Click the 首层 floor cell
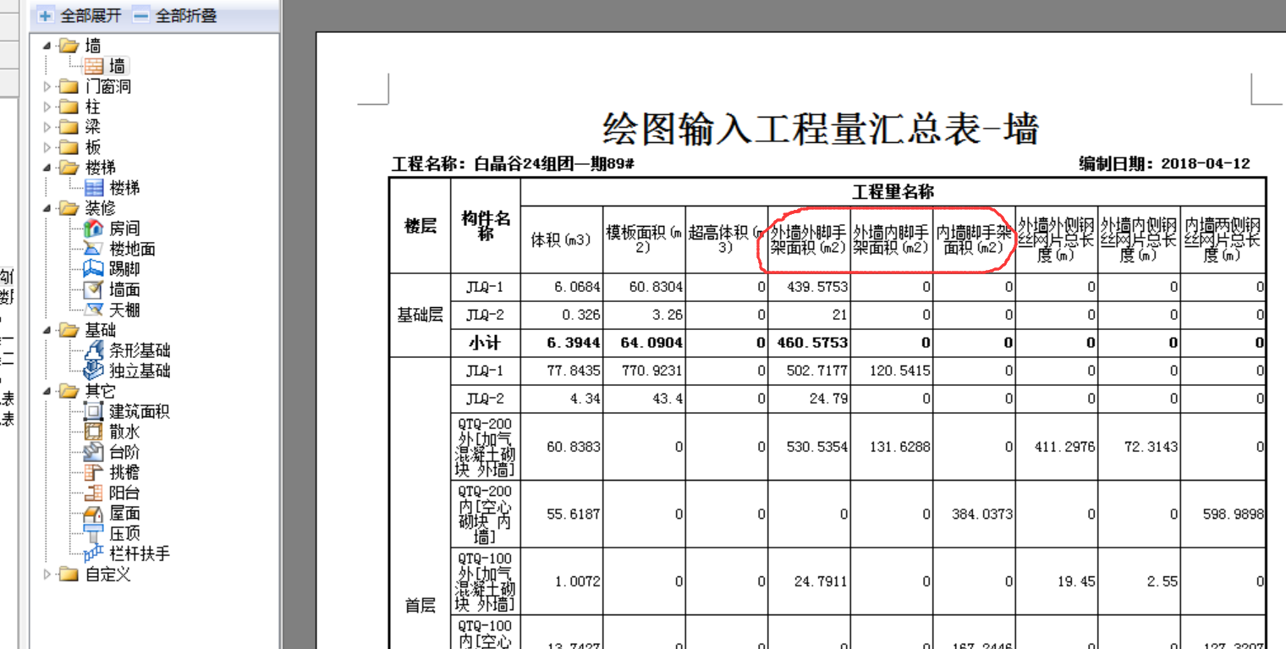1286x649 pixels. 420,605
